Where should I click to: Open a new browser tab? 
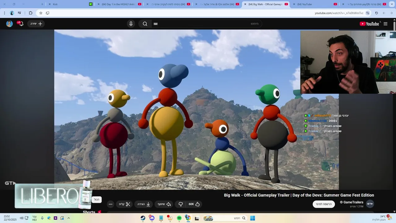pos(42,4)
